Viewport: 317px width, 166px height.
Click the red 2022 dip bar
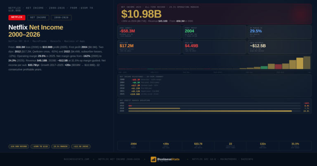[278, 67]
